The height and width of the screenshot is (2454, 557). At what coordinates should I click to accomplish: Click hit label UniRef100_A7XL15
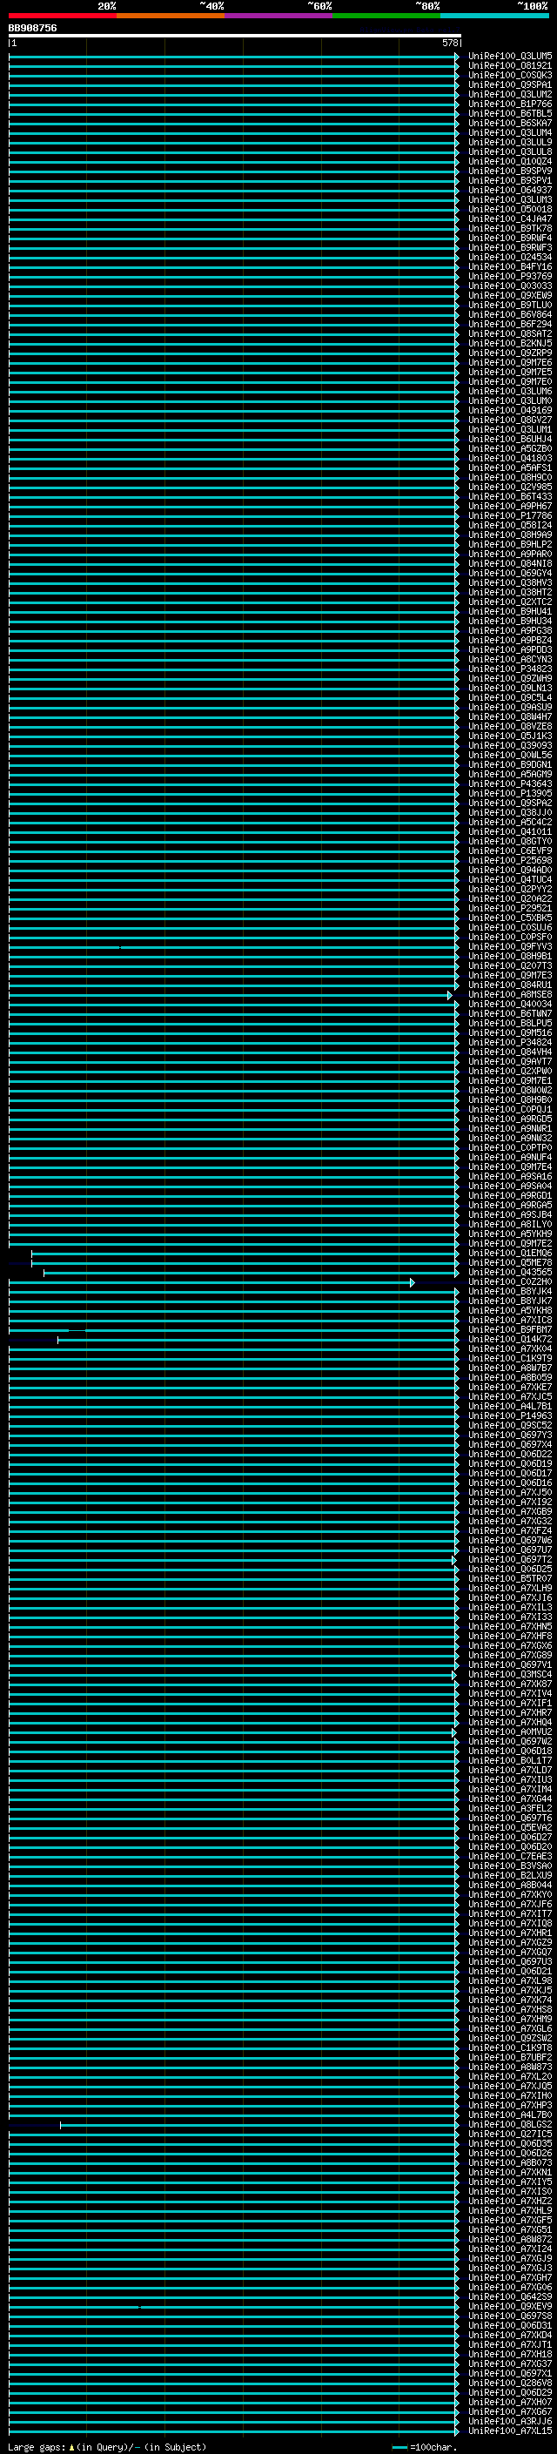(x=509, y=2431)
